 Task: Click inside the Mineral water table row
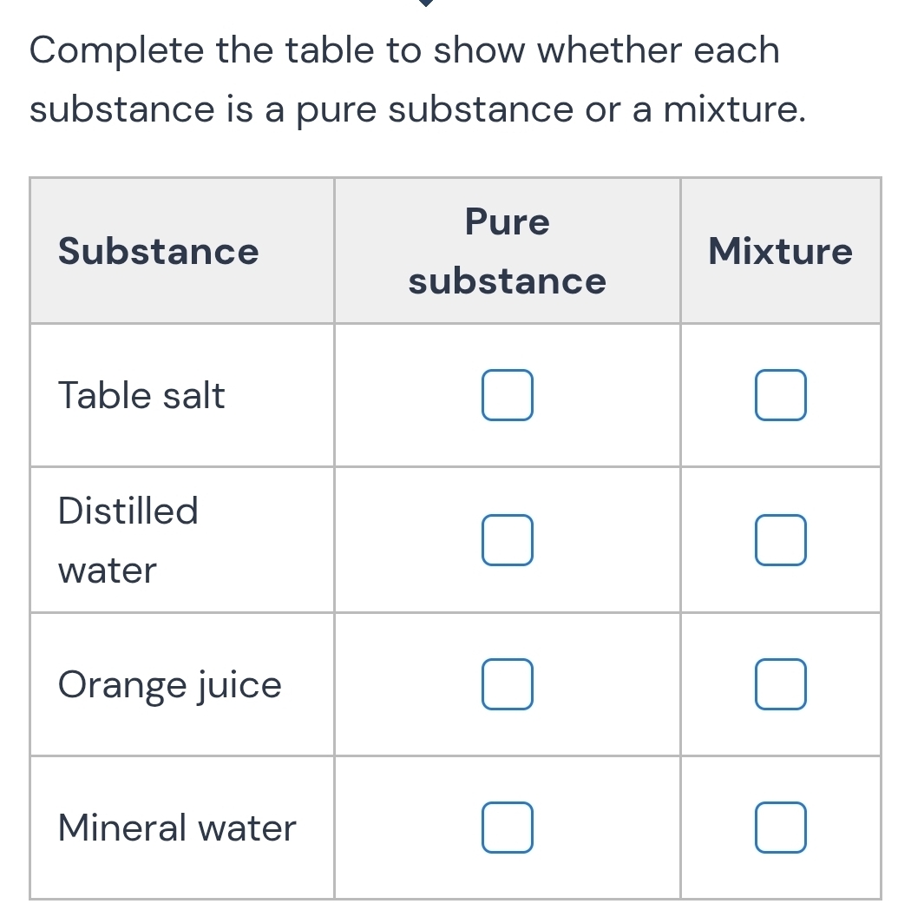pos(607,828)
